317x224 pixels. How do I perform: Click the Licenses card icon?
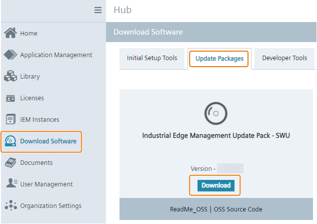10,98
